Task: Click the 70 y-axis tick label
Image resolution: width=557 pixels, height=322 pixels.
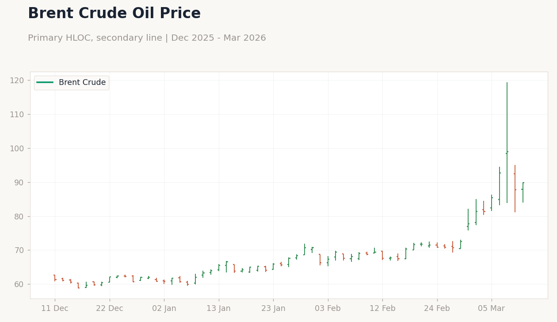Action: (x=19, y=250)
